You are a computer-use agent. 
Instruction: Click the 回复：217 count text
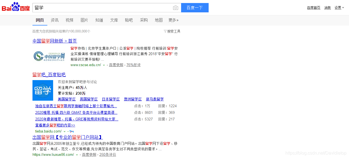coord(167,119)
